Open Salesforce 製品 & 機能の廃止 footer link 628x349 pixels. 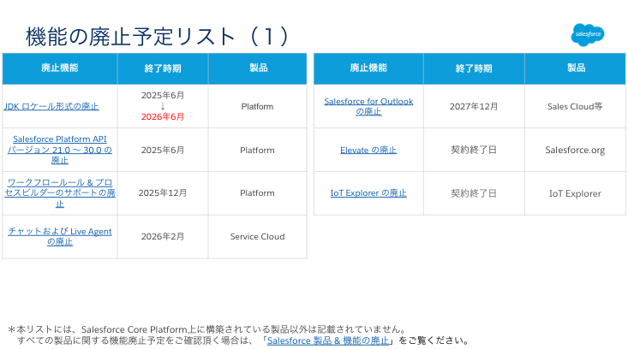[x=328, y=340]
